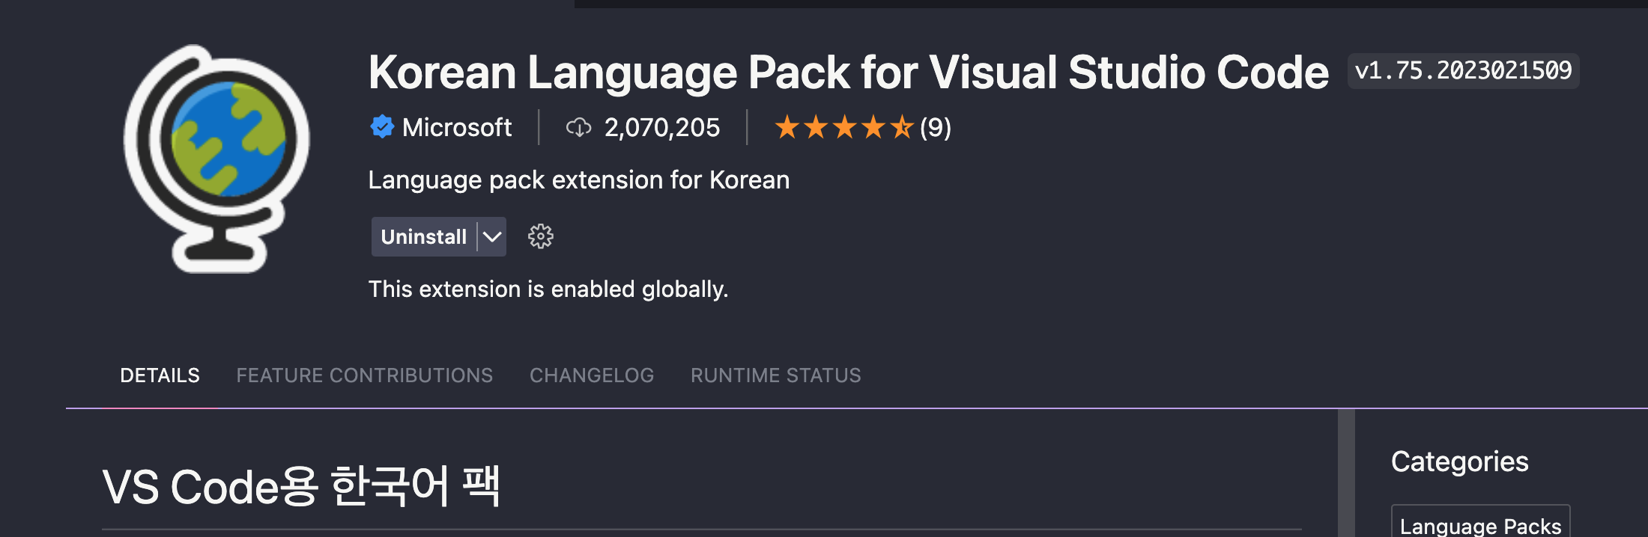Screen dimensions: 1648x537
Task: Click the cloud download install count icon
Action: pos(578,128)
